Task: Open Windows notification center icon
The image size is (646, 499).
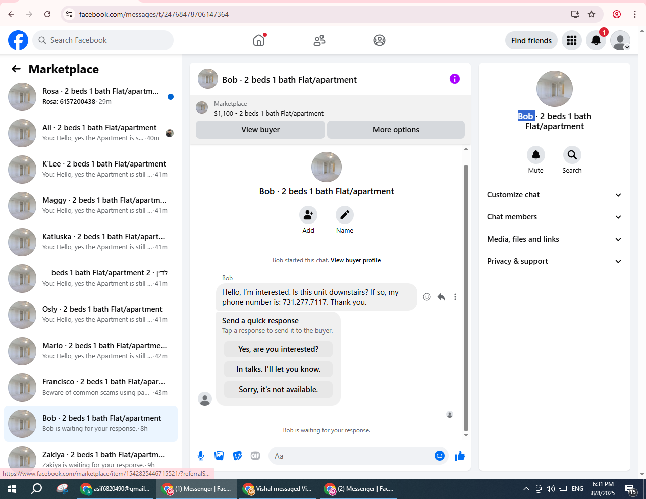Action: 631,489
